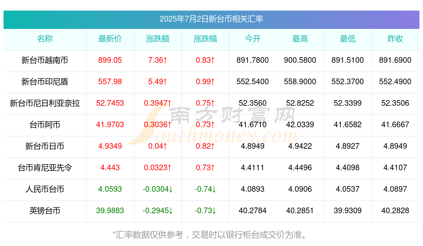Click opening value 41.6710
The height and width of the screenshot is (246, 423).
coord(253,125)
